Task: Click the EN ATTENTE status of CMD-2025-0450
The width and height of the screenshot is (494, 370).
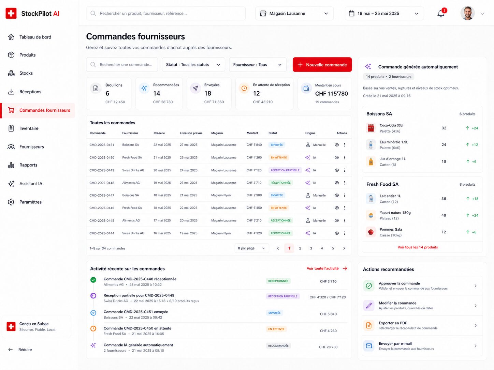Action: [279, 157]
